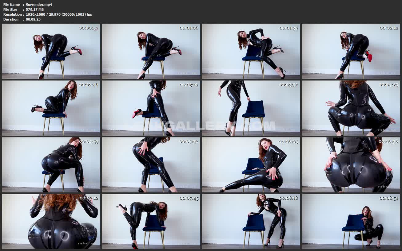The height and width of the screenshot is (251, 402).
Task: Open the 00:08:18 preview frame
Action: (x=251, y=222)
